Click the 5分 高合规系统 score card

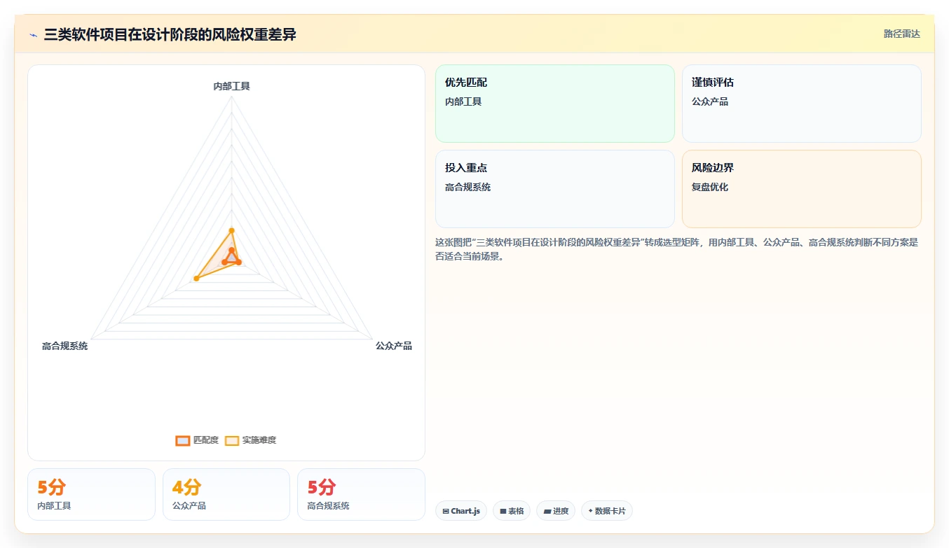(x=361, y=494)
